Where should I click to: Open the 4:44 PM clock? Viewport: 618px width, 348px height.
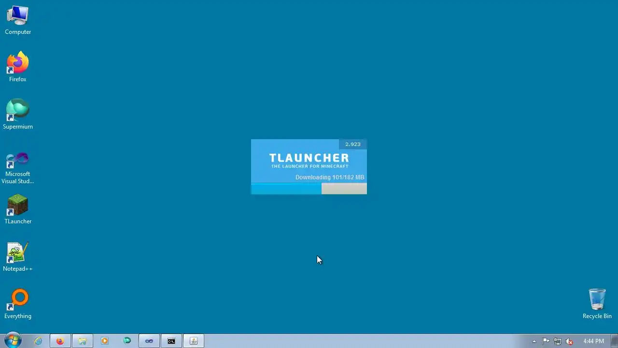tap(593, 341)
